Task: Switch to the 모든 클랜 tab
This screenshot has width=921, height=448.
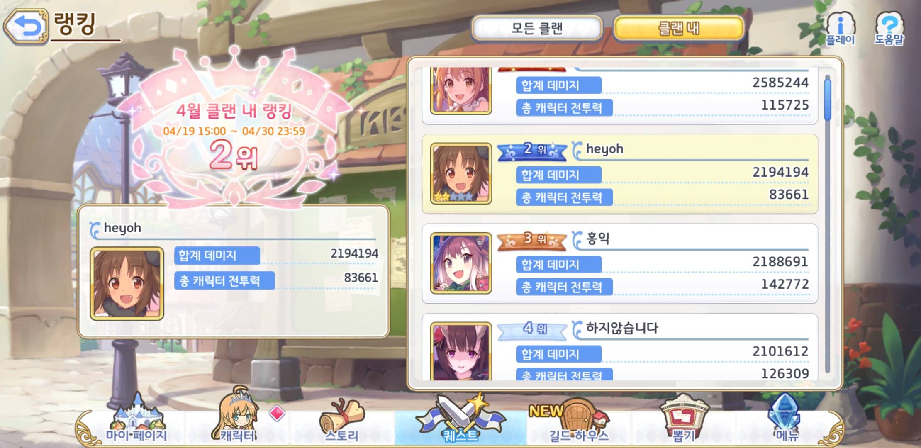Action: pyautogui.click(x=537, y=28)
